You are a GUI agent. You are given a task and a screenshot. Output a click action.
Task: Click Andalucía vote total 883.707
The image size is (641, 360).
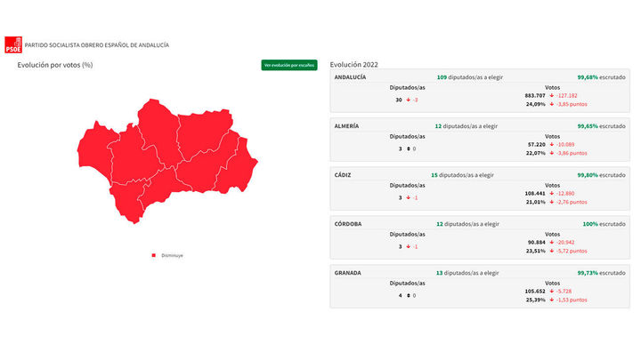pos(535,95)
